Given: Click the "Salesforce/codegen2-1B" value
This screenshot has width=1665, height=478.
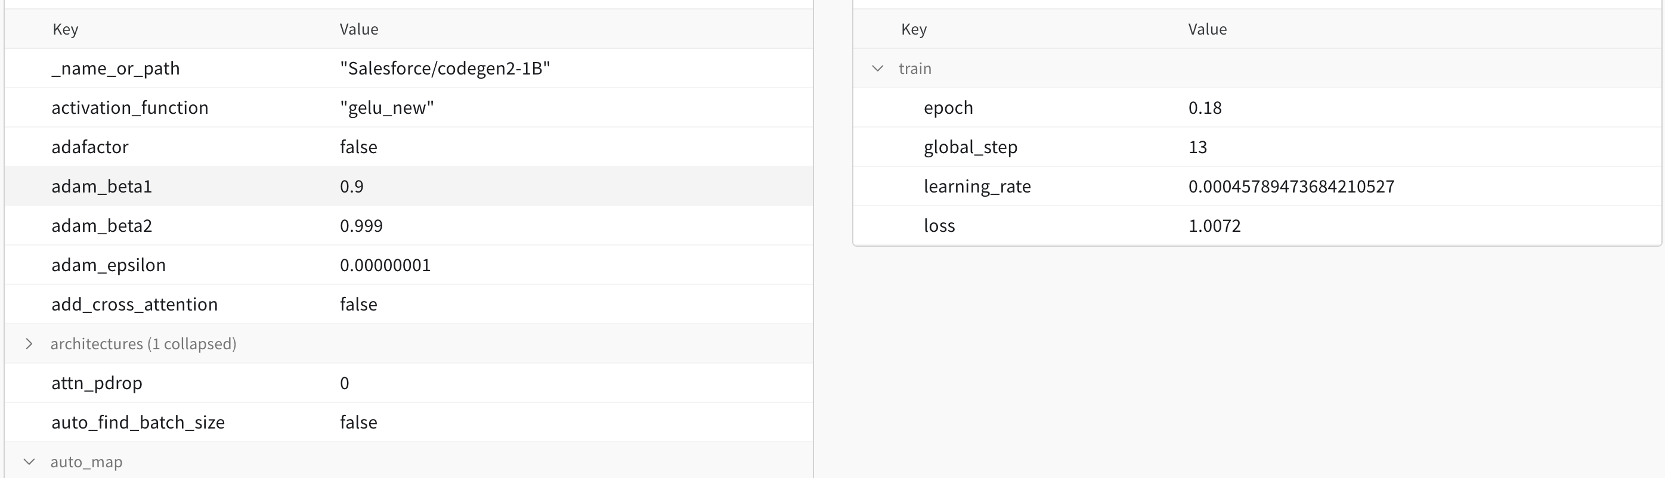Looking at the screenshot, I should pyautogui.click(x=445, y=69).
